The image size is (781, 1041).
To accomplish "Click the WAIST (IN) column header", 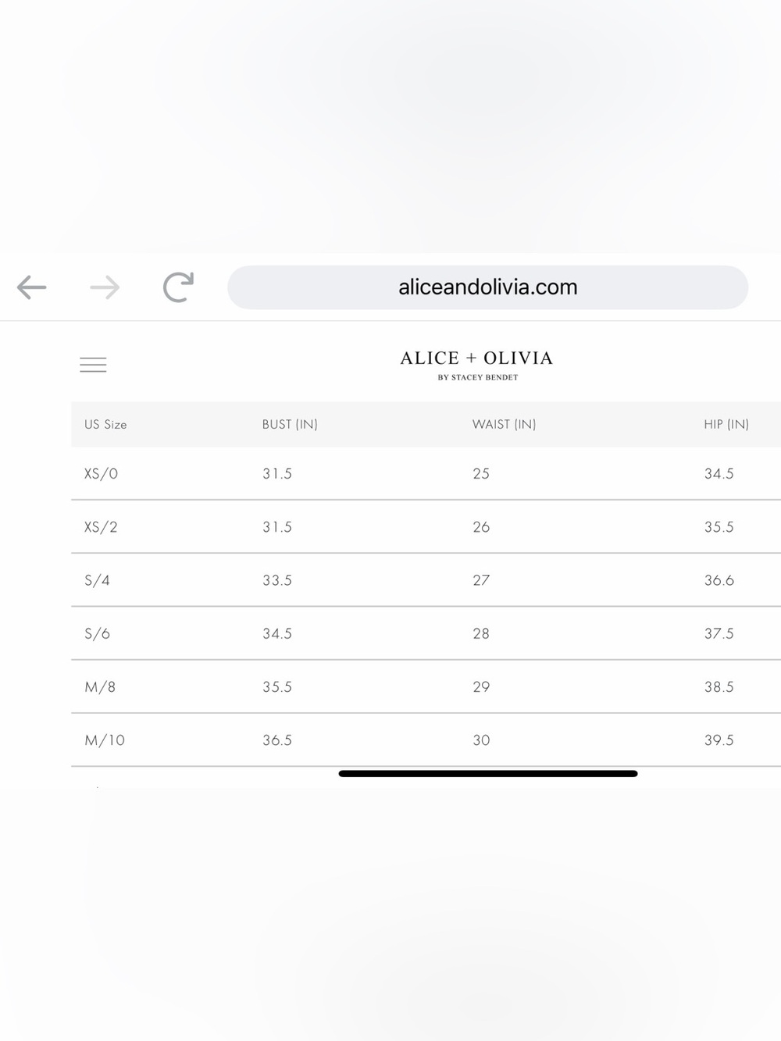I will click(x=504, y=424).
